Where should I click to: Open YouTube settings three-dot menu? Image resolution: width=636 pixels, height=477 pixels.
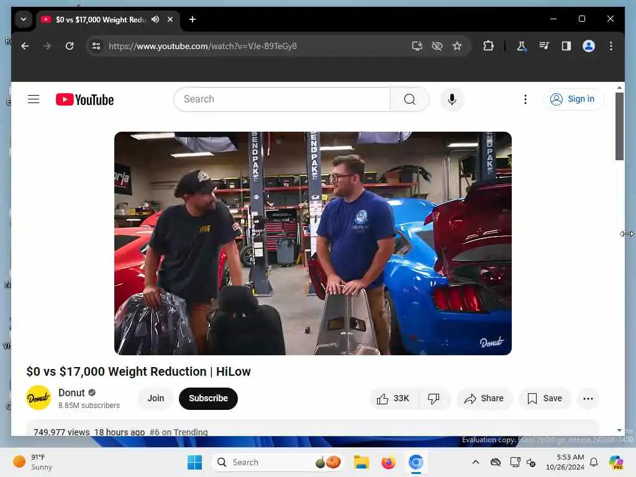click(x=525, y=99)
